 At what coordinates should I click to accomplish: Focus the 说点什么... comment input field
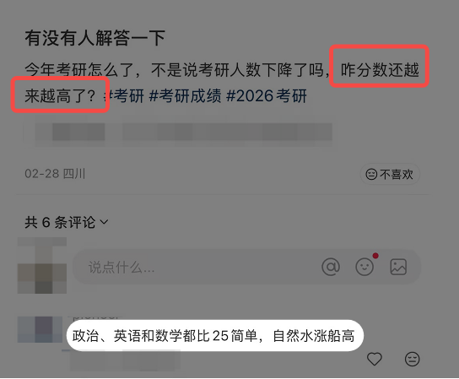click(246, 267)
